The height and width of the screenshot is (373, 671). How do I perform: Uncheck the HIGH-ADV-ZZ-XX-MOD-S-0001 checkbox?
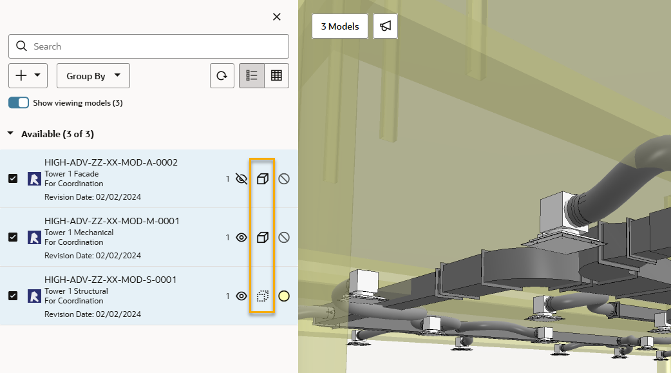13,296
